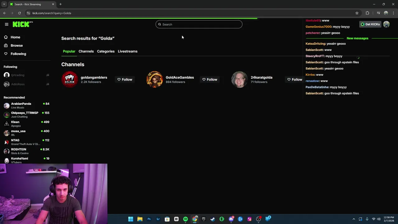Image resolution: width=398 pixels, height=224 pixels.
Task: Click the site info icon in address bar
Action: tap(28, 13)
